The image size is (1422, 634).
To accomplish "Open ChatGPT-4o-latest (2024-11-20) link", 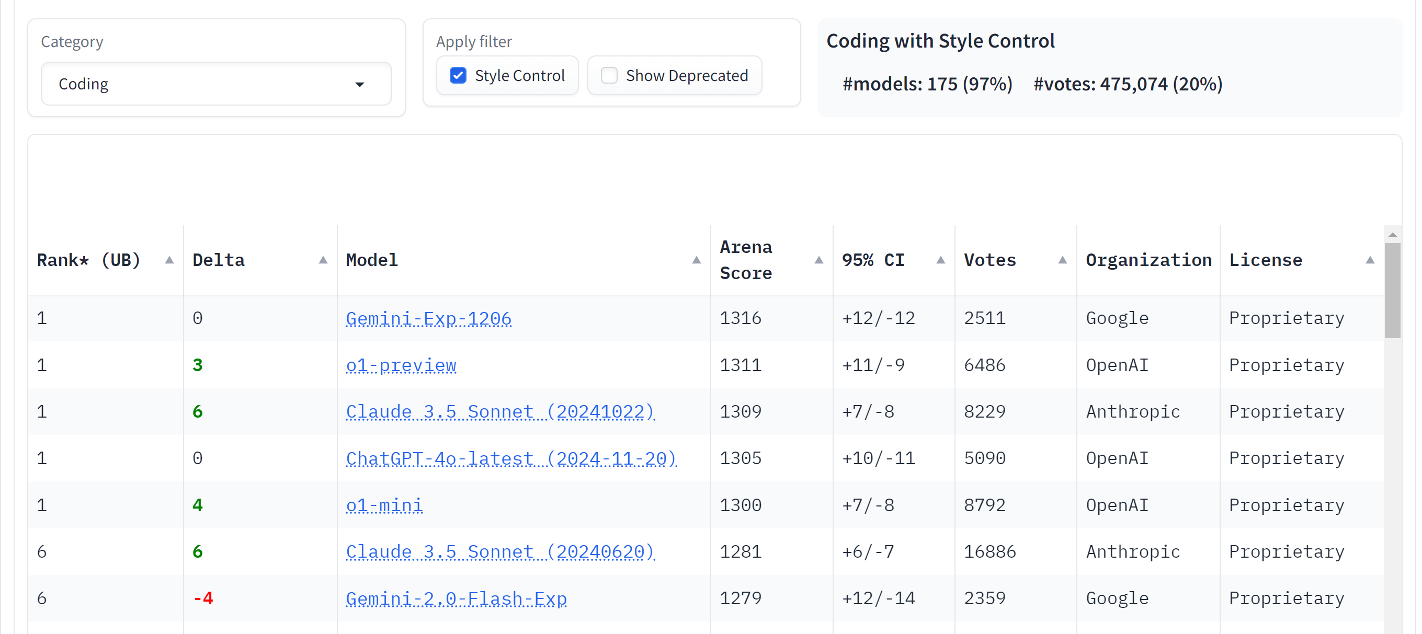I will 511,458.
